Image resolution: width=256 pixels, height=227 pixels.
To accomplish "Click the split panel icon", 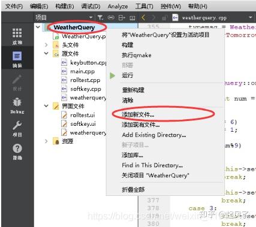I will (122, 18).
